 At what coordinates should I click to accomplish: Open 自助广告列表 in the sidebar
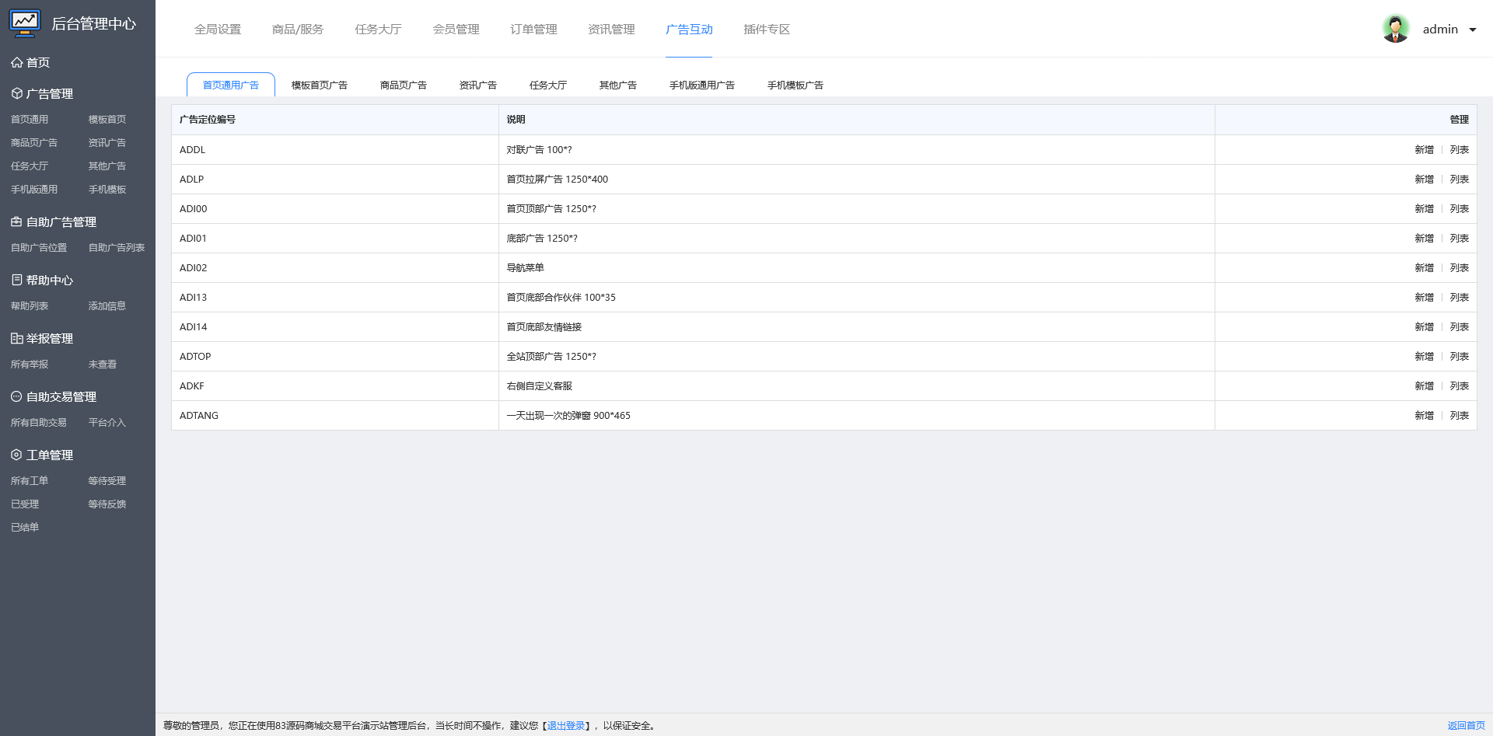(117, 248)
